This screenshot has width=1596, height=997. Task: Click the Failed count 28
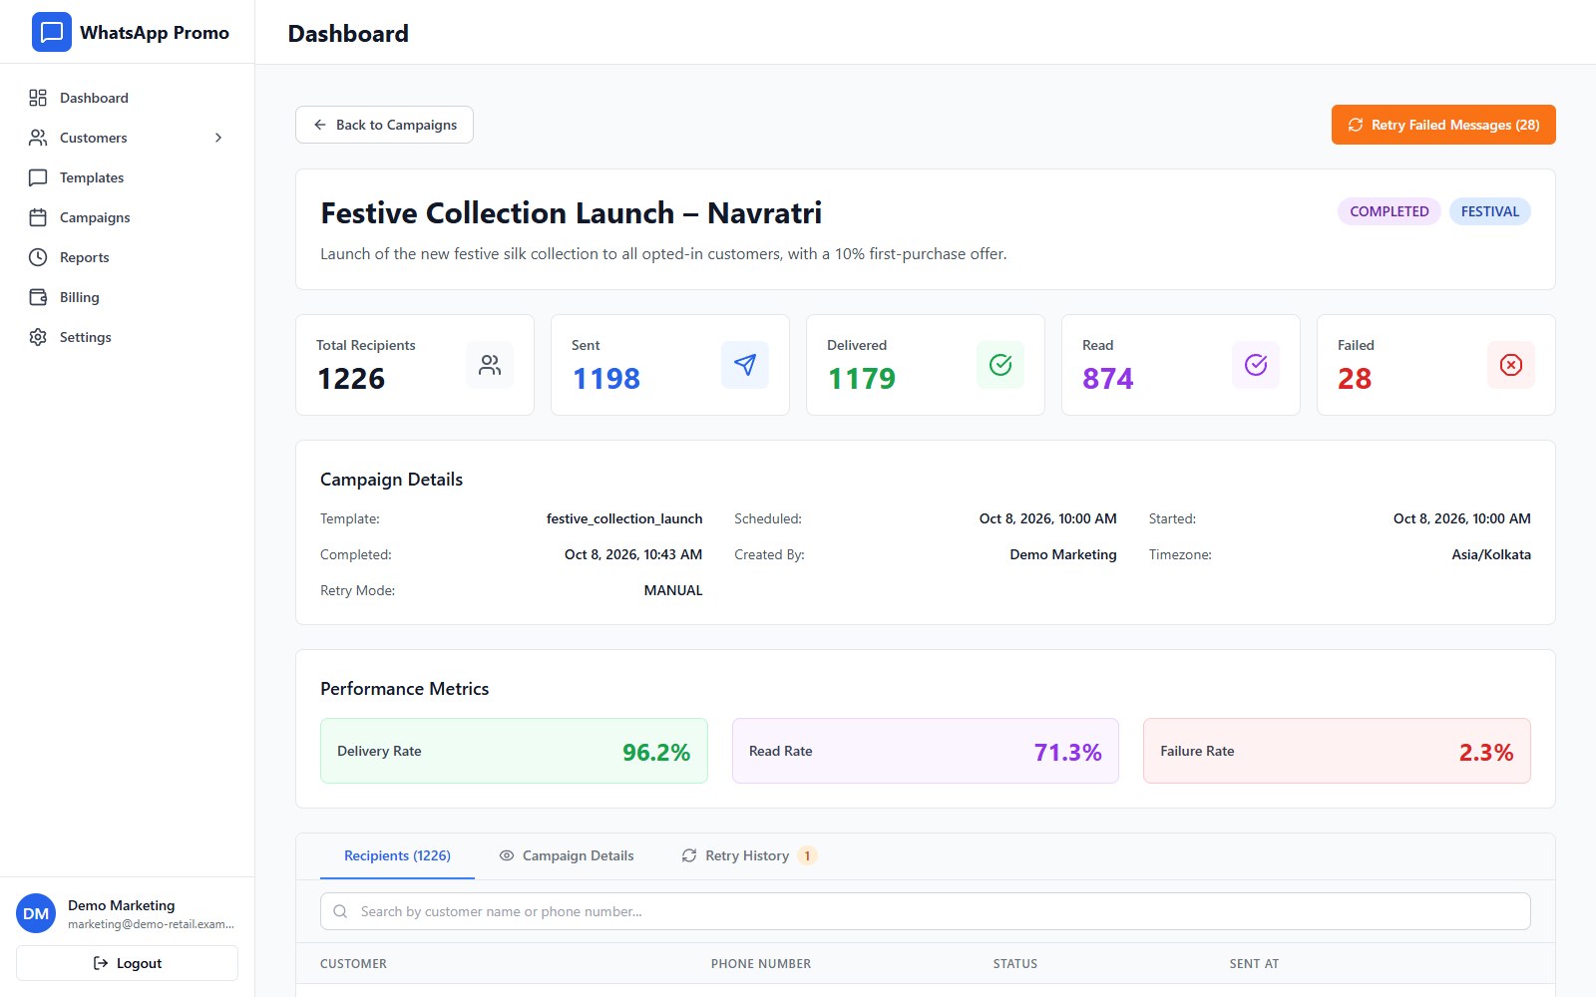[x=1355, y=379]
